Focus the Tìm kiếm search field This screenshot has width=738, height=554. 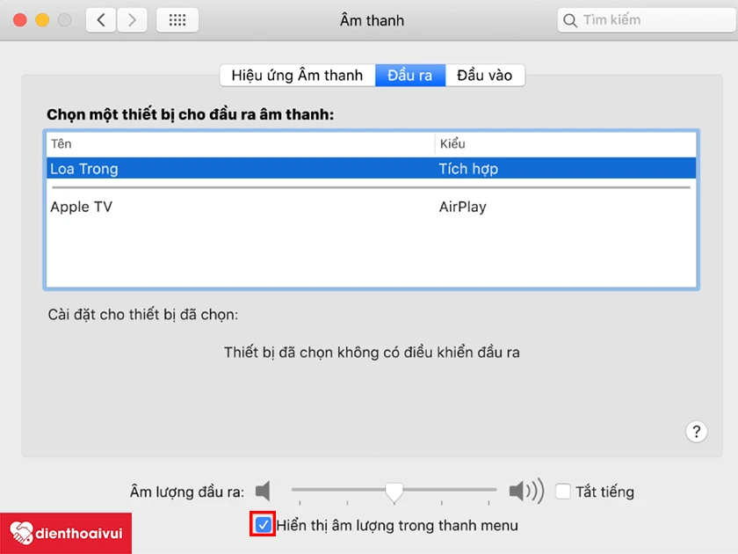[648, 20]
